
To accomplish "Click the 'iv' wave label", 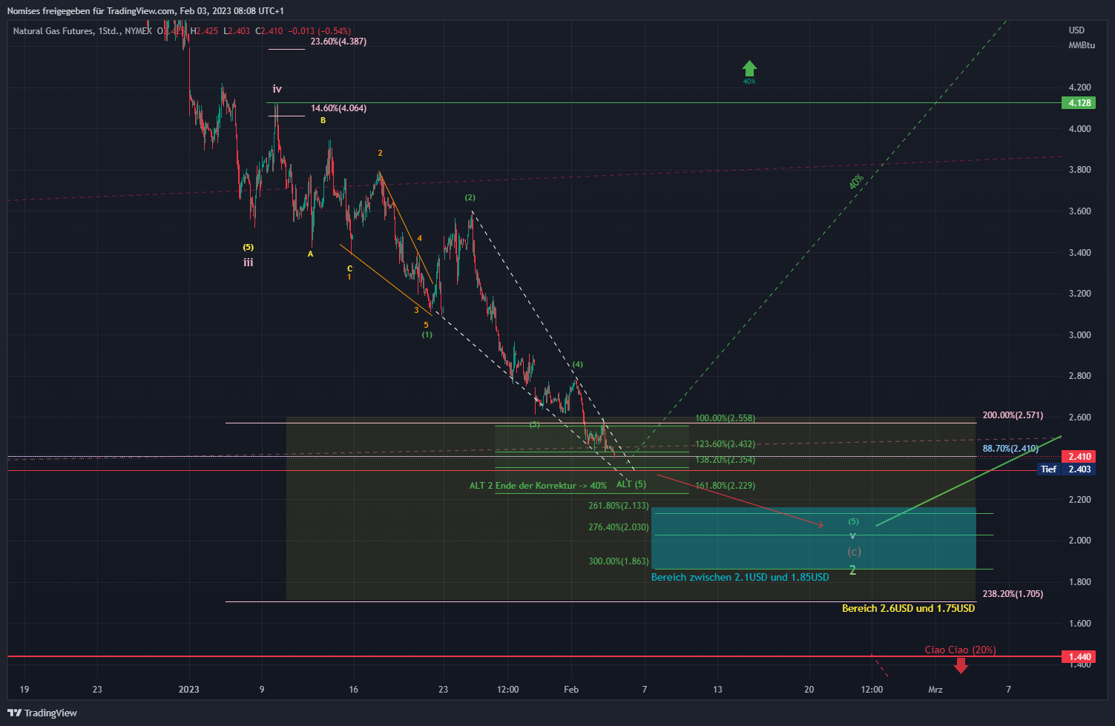I will [x=277, y=89].
